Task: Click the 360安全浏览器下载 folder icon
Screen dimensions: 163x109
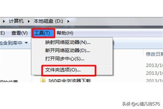Action: click(43, 80)
